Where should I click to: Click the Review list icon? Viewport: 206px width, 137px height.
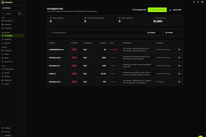coord(3,43)
